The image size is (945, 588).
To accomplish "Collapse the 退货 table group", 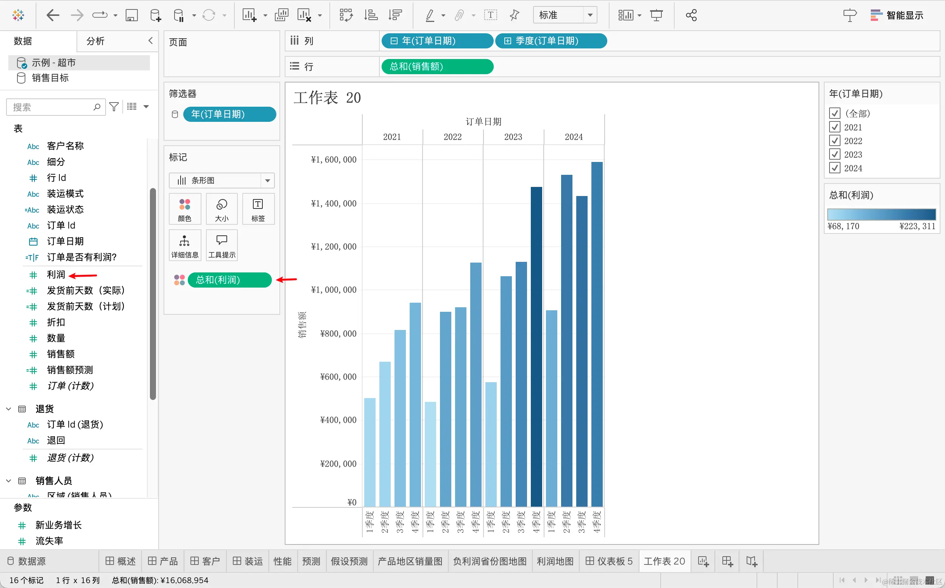I will click(9, 409).
